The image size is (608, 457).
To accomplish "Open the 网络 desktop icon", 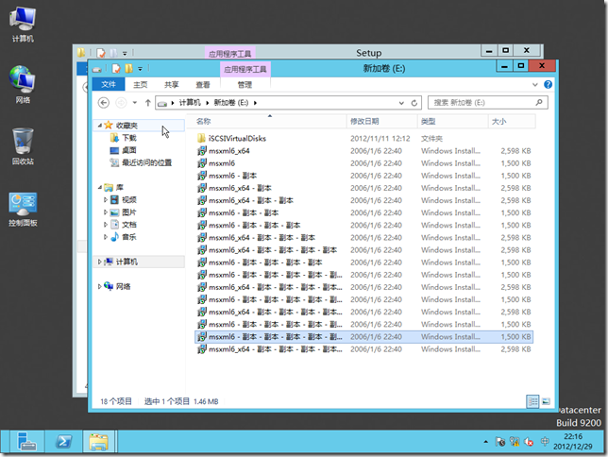I will click(23, 85).
